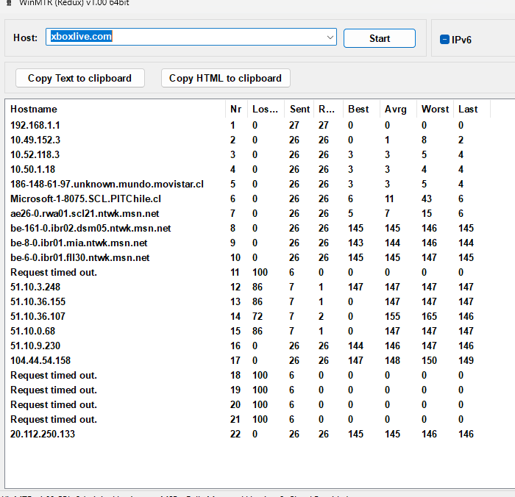Click the Best column header
Viewport: 515px width, 497px height.
pyautogui.click(x=359, y=109)
